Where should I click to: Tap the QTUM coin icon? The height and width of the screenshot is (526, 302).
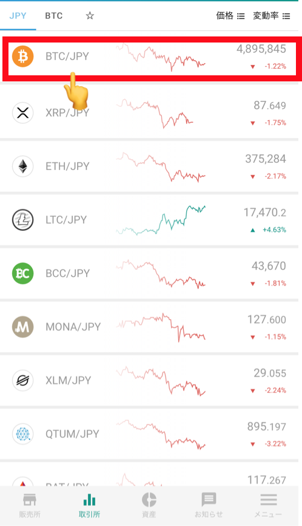[x=23, y=434]
